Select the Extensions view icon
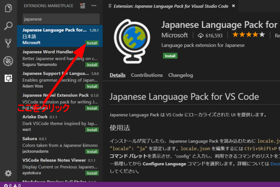280x187 pixels. pos(8,78)
